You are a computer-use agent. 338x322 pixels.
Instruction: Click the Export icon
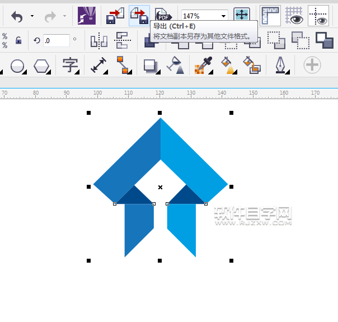coord(139,16)
